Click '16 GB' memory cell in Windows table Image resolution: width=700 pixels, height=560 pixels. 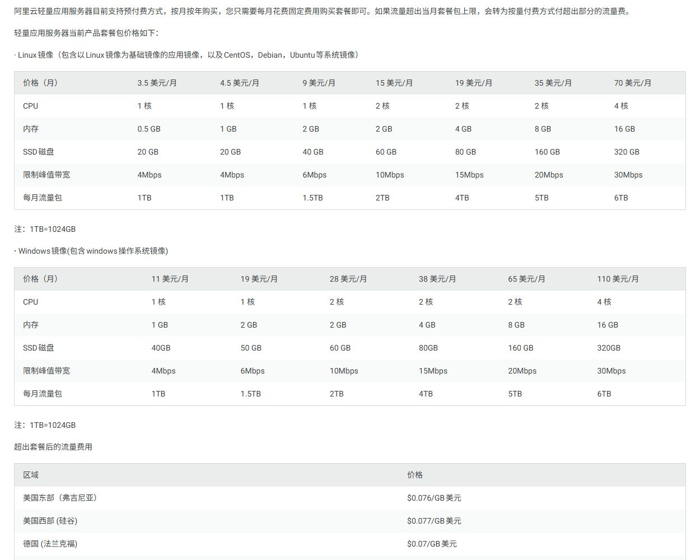coord(608,325)
